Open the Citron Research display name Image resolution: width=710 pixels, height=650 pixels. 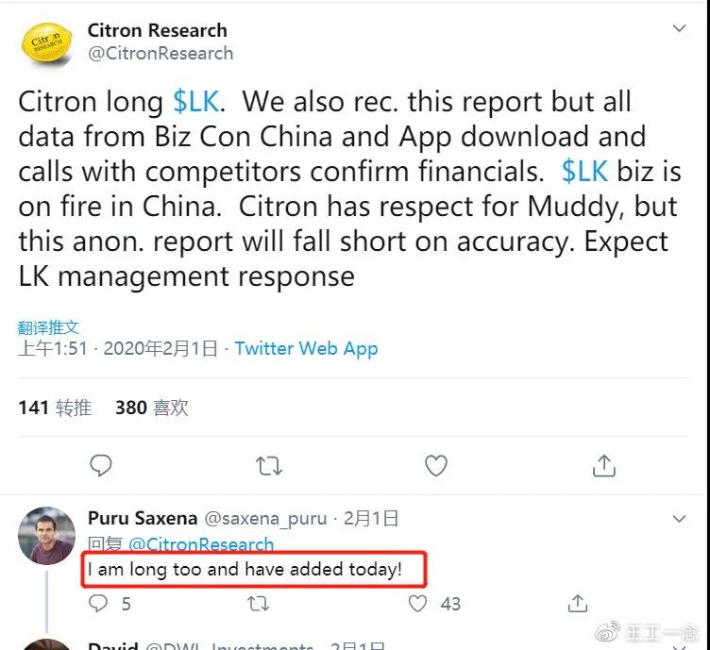coord(158,30)
